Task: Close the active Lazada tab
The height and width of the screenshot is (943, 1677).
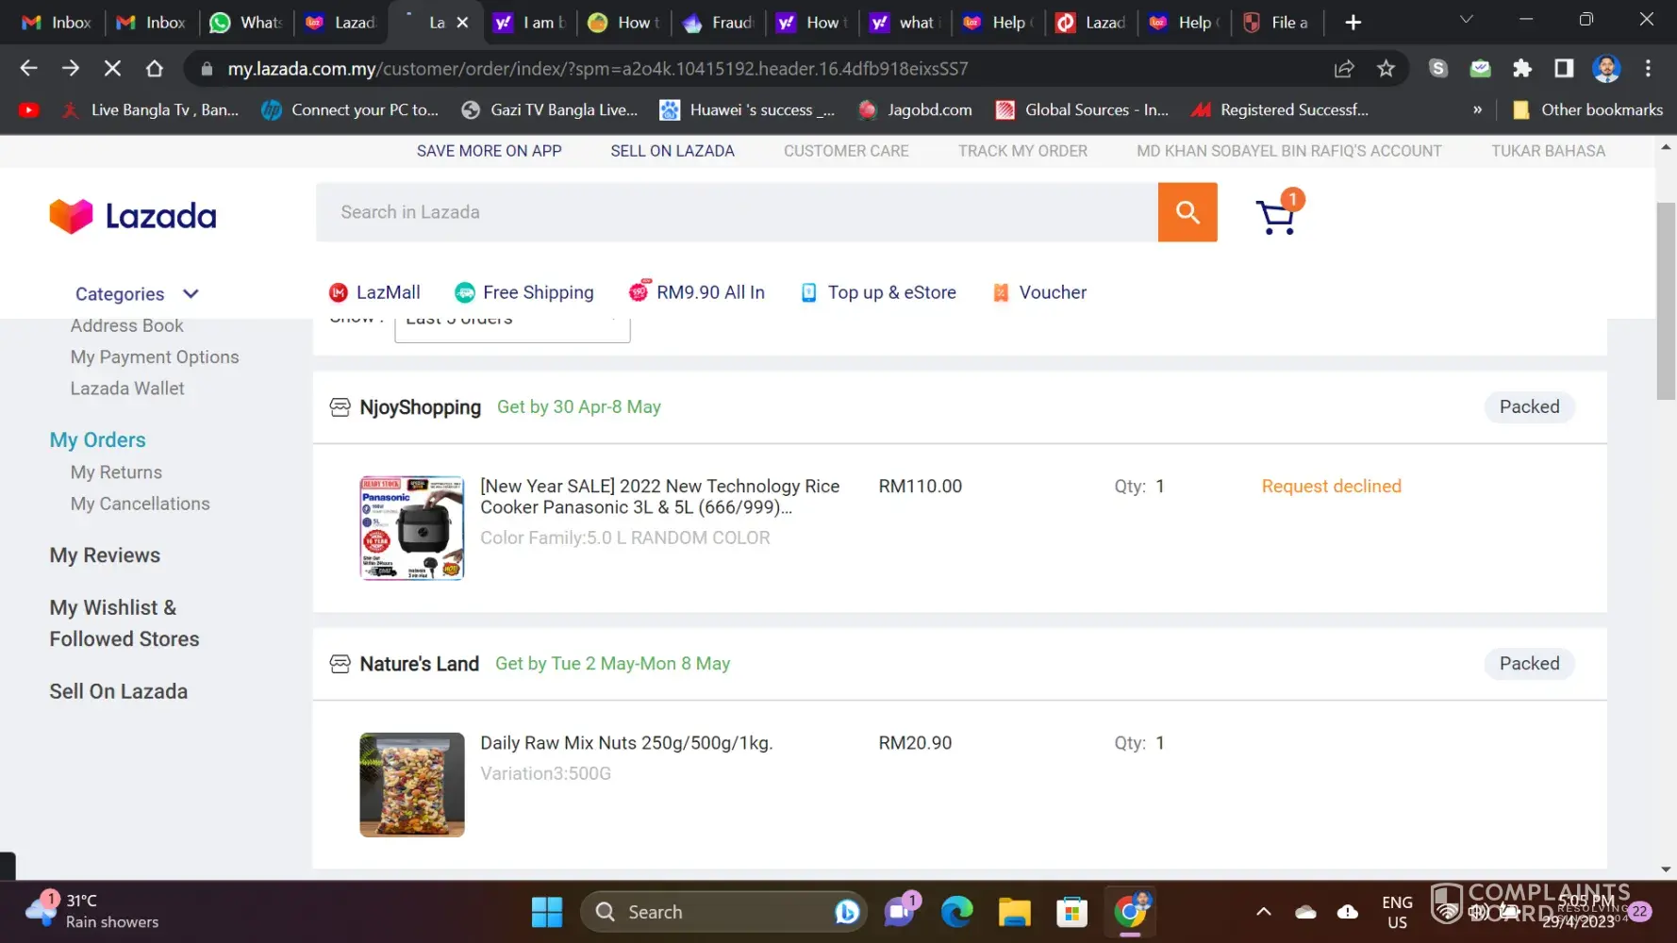Action: pos(462,23)
